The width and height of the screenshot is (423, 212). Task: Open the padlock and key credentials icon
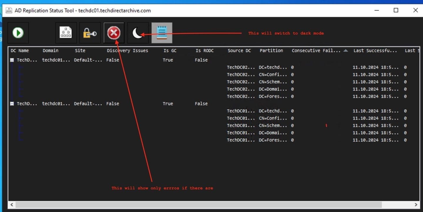click(x=90, y=33)
